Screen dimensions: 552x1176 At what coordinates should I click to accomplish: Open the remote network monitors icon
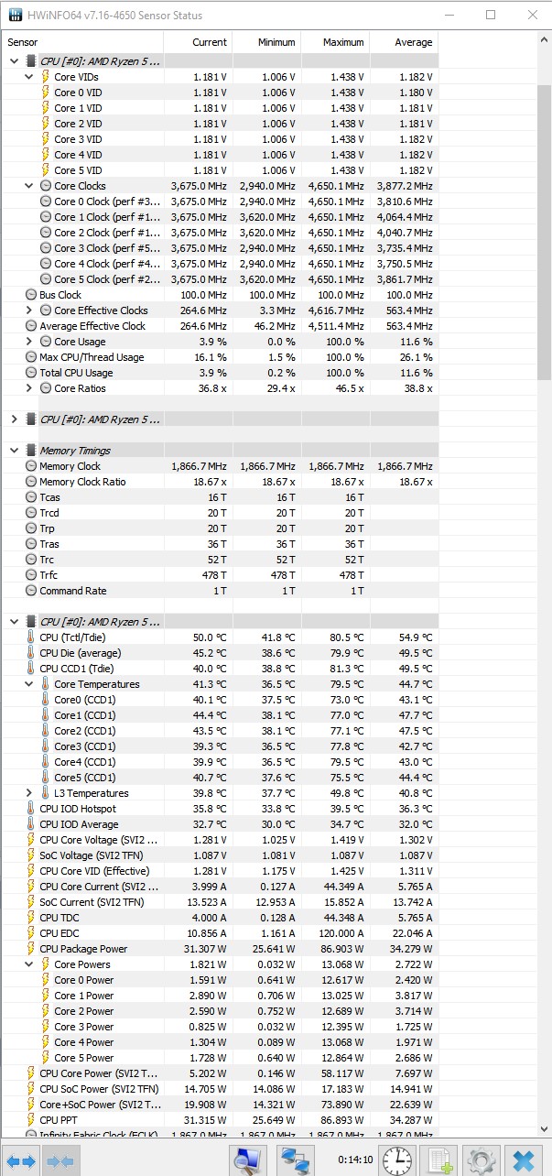[295, 1160]
